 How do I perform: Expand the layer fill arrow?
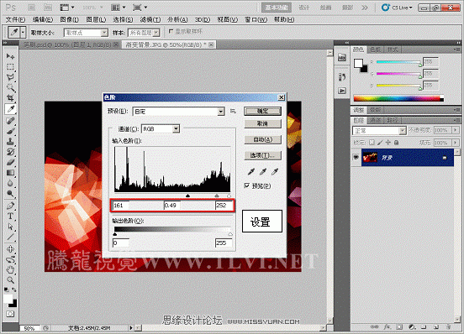click(456, 143)
